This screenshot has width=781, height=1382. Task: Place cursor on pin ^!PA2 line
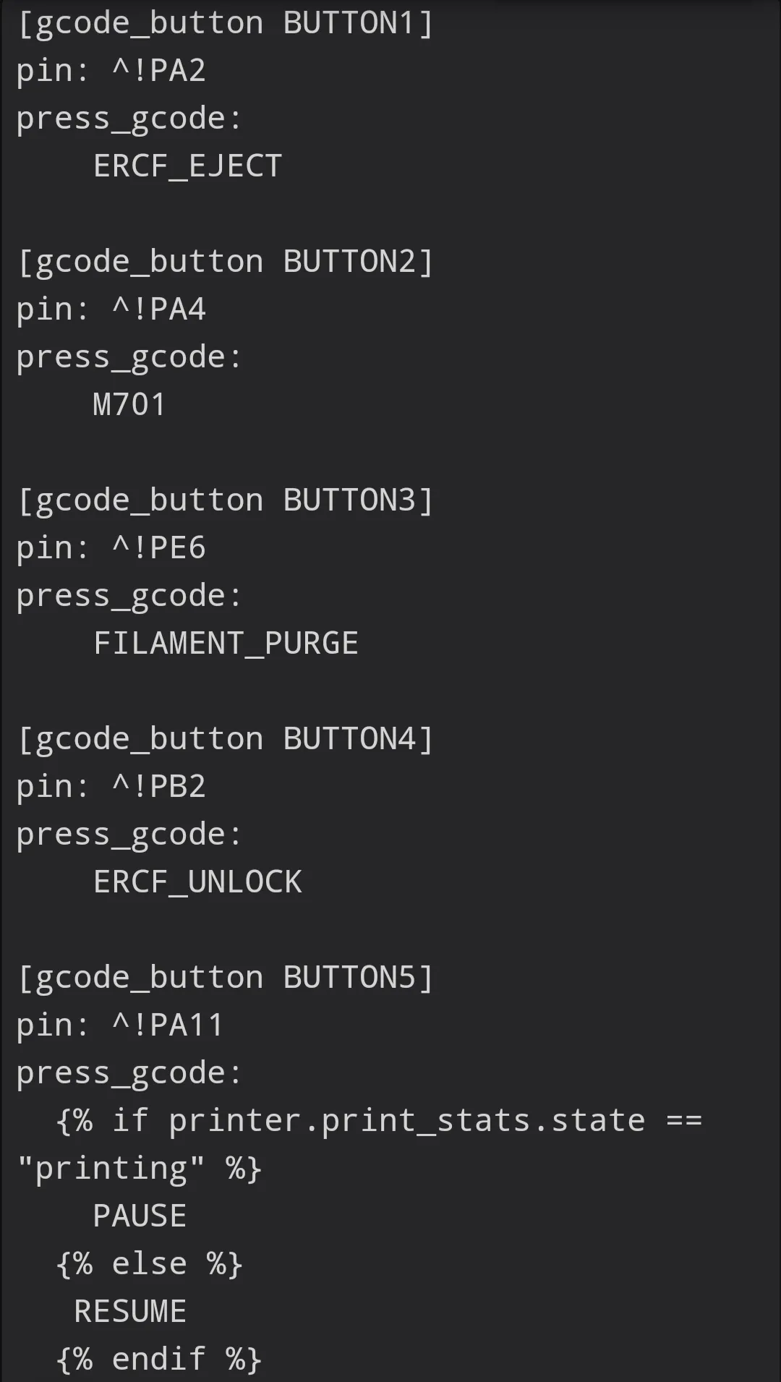(111, 71)
